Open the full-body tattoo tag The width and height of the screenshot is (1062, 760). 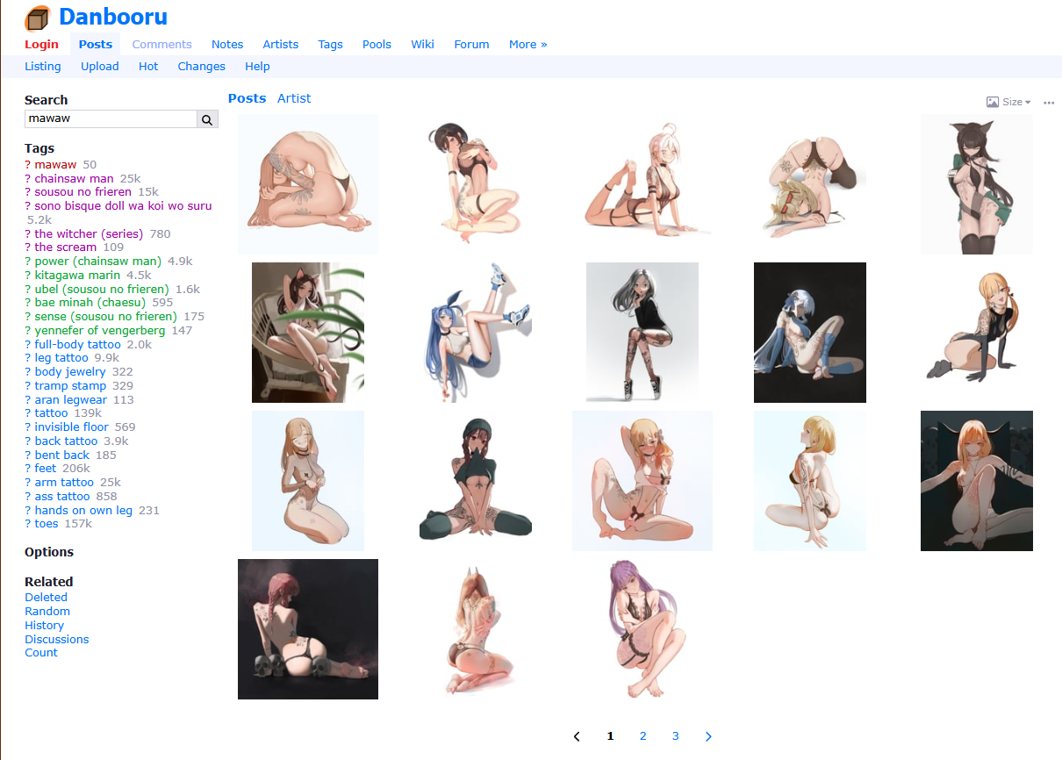point(78,345)
